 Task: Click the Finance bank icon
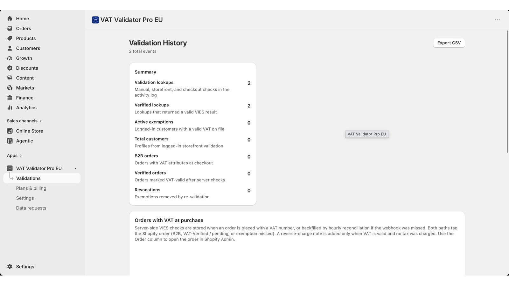[10, 98]
